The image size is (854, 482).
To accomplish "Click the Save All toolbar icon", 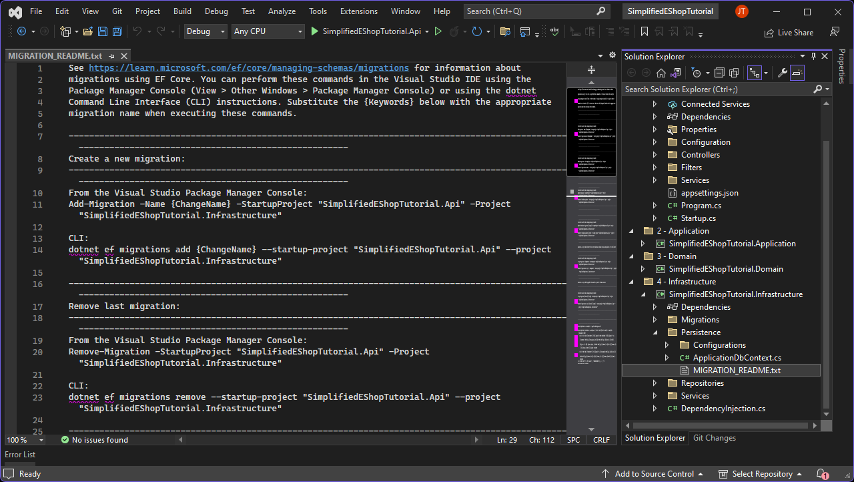I will coord(117,31).
